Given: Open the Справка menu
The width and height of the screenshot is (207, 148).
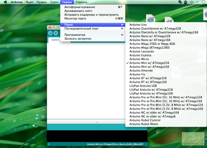Looking at the screenshot, I should (81, 2).
